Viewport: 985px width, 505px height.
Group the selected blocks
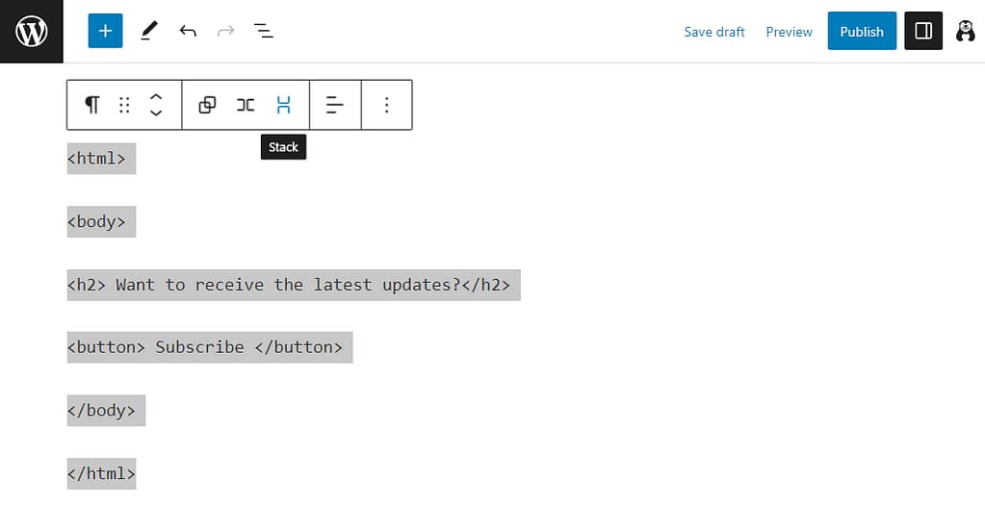click(207, 105)
